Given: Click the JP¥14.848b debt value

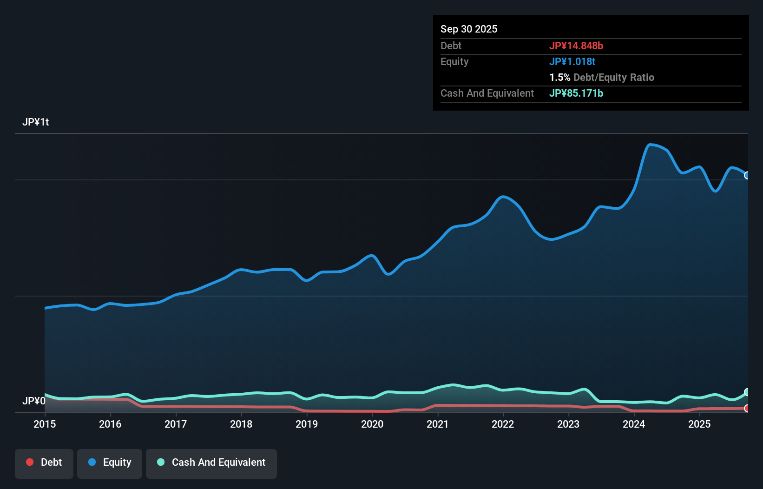Looking at the screenshot, I should coord(576,46).
